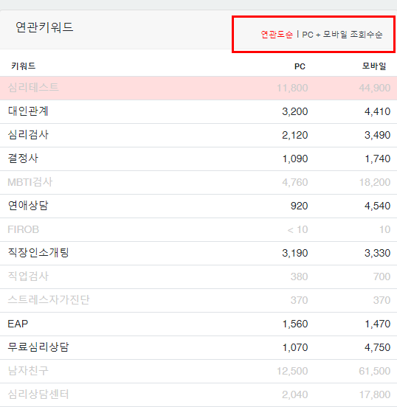The image size is (397, 407).
Task: Click mobile value 1,470 for EAP
Action: click(378, 324)
